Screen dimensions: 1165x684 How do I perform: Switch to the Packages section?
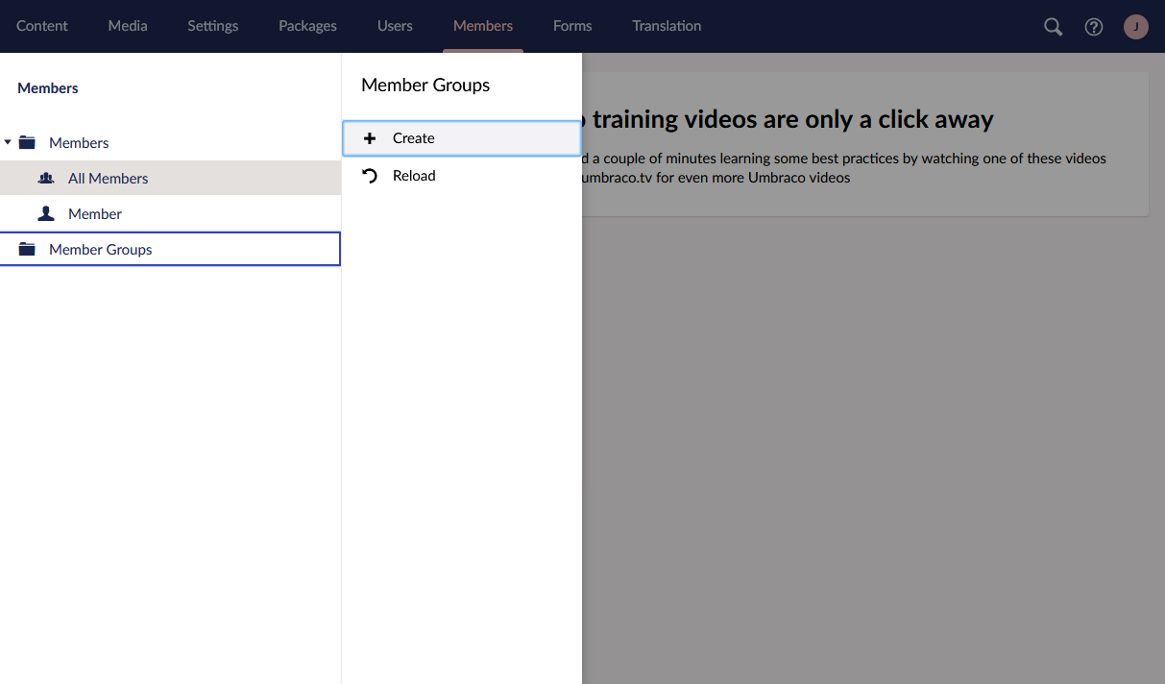307,26
